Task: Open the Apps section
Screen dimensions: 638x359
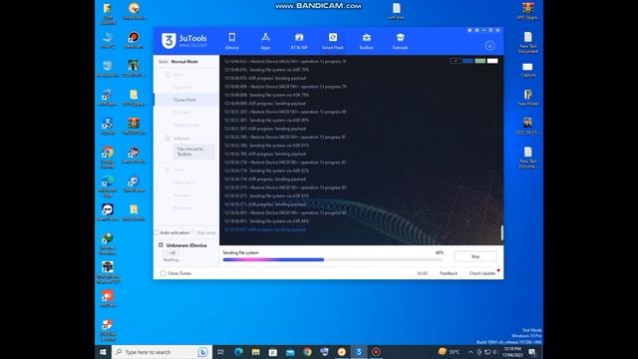Action: pos(265,41)
